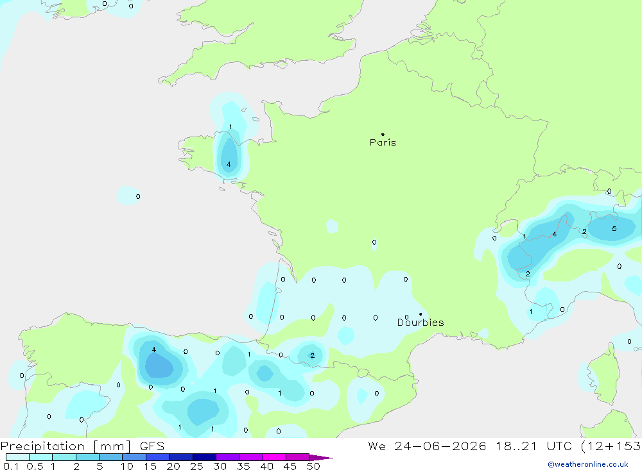
Task: Click the 0.5–1 mm legend swatch
Action: coord(41,457)
